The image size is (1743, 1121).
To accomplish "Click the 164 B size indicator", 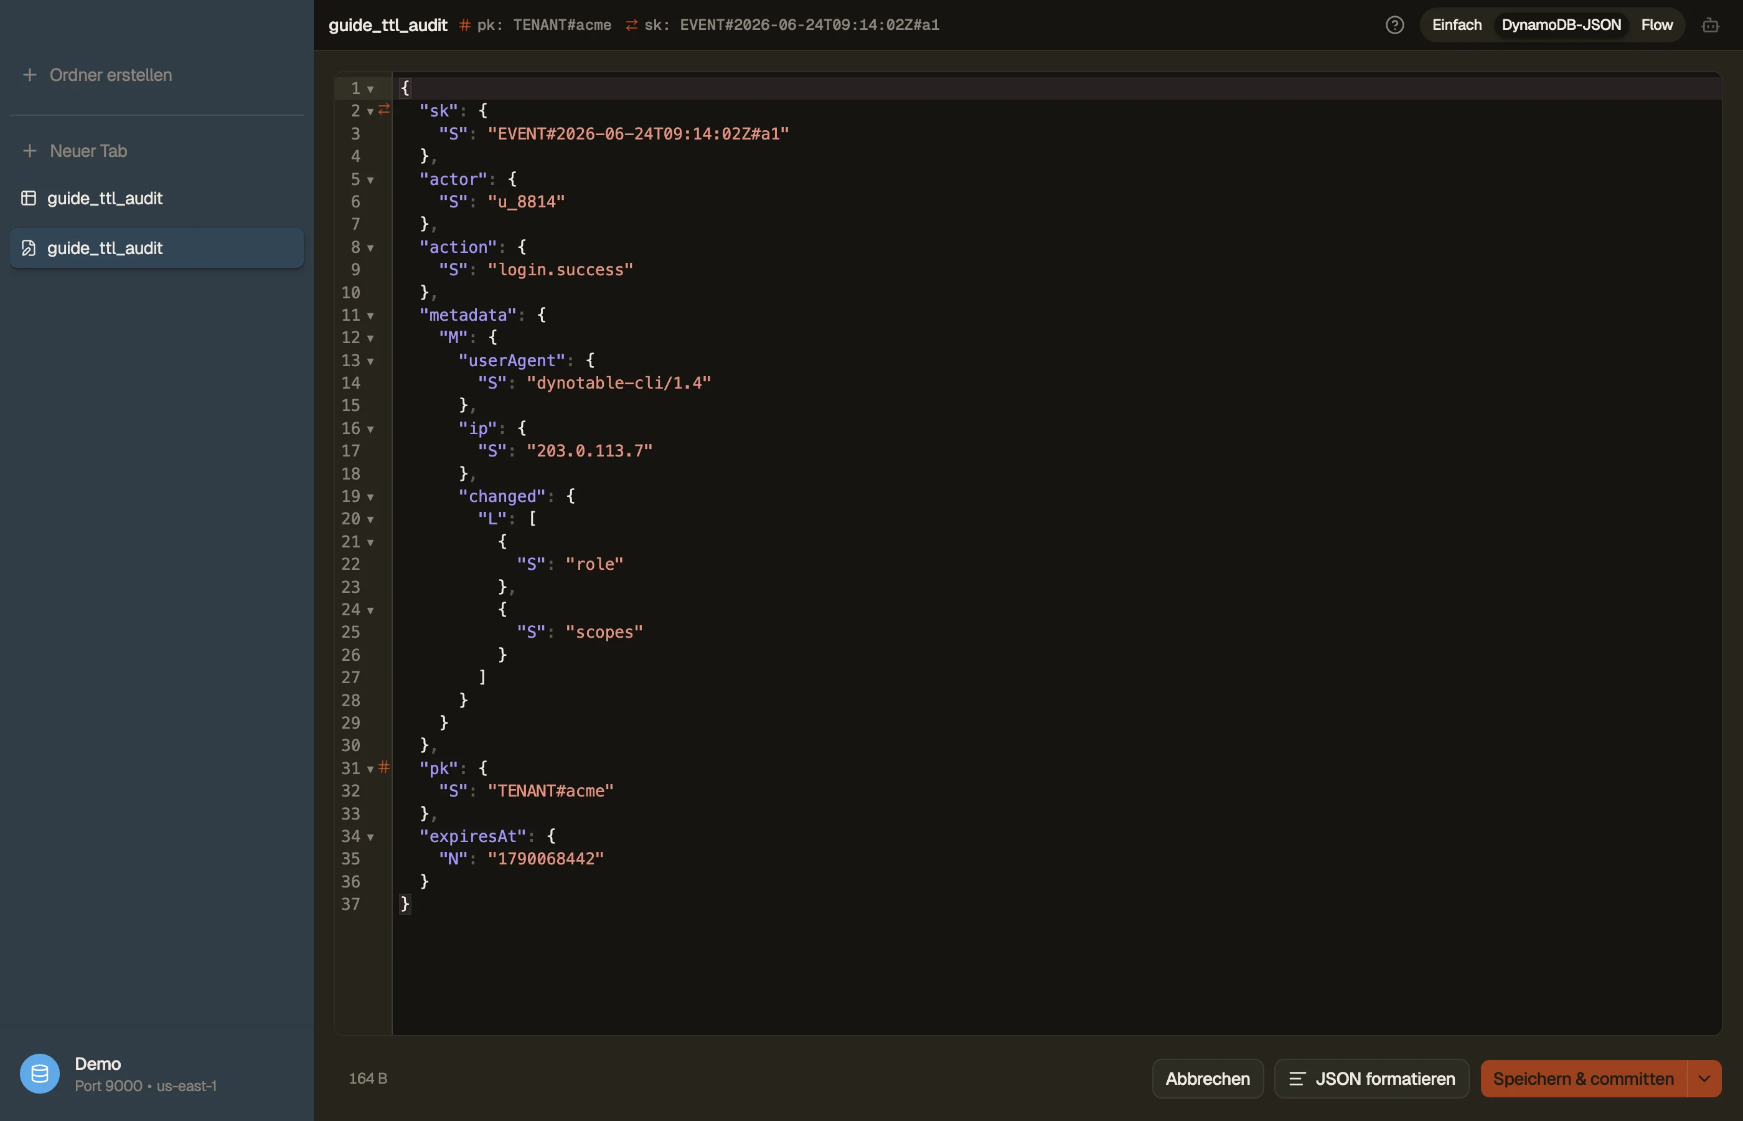I will [368, 1079].
